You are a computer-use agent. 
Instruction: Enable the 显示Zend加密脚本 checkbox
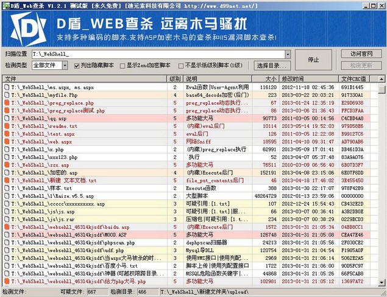pos(122,65)
